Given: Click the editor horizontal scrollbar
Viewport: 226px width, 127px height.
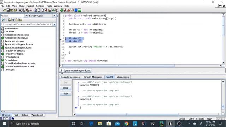Looking at the screenshot, I should 118,66.
